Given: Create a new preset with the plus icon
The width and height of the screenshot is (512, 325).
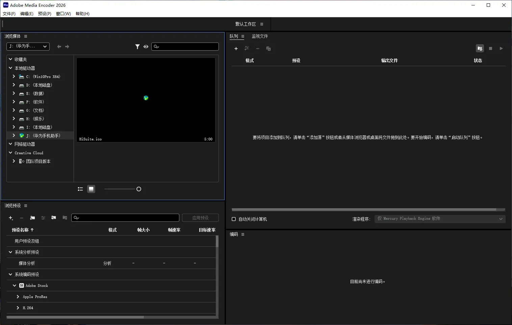Looking at the screenshot, I should 10,218.
